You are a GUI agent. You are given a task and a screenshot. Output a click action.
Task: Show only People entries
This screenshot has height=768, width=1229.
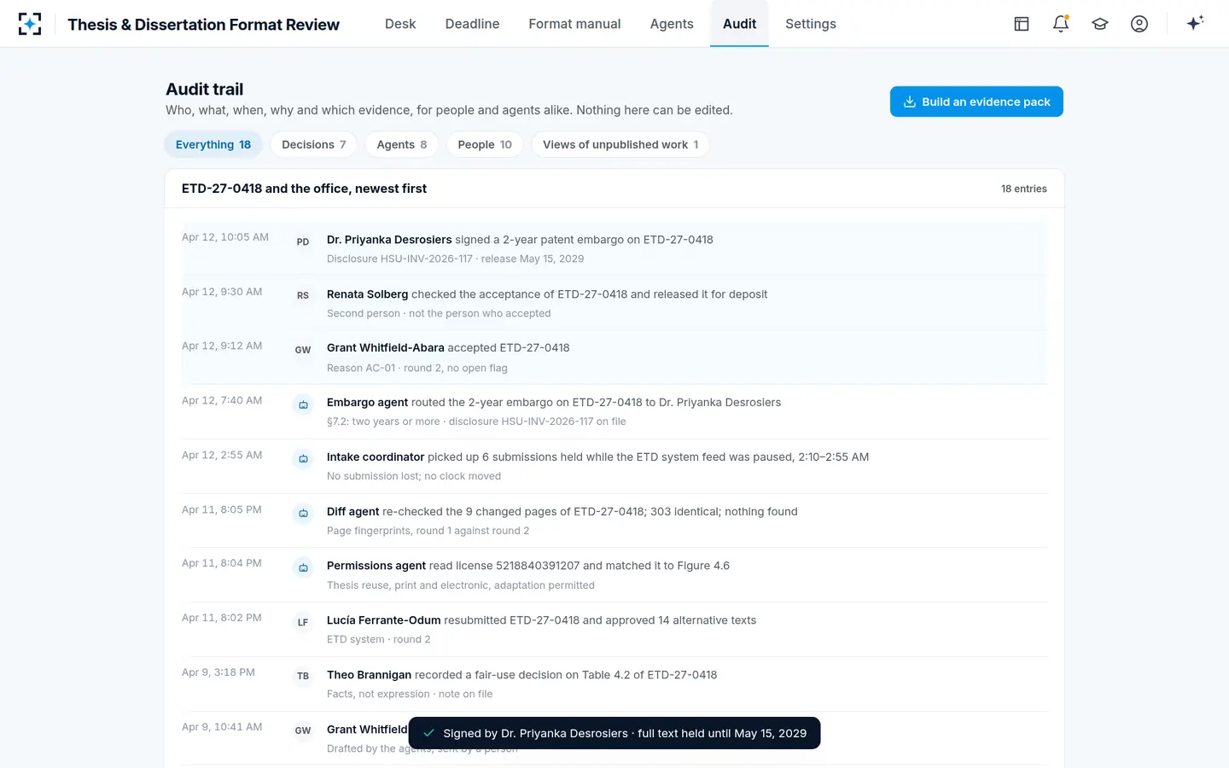click(x=485, y=144)
